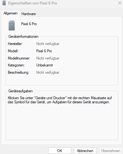123x154 pixels.
Task: Switch to the Hardware tab
Action: click(28, 14)
